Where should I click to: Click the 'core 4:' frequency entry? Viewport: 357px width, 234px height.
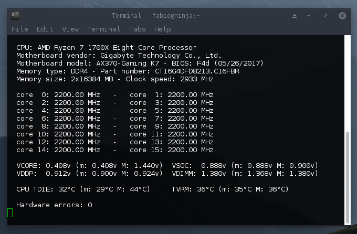(x=58, y=111)
